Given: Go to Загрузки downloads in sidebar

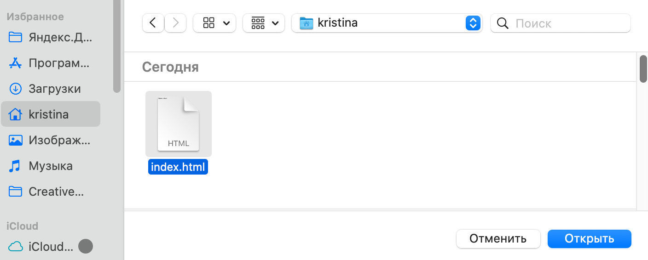Looking at the screenshot, I should (x=51, y=89).
